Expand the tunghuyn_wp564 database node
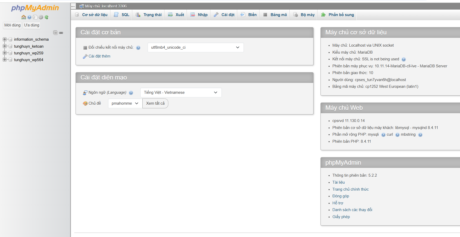The height and width of the screenshot is (237, 460). pyautogui.click(x=4, y=60)
